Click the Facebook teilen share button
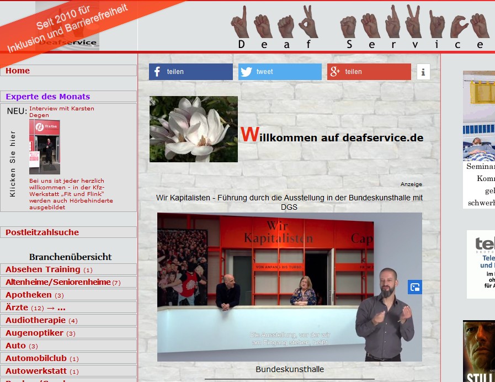The image size is (495, 382). pos(190,72)
